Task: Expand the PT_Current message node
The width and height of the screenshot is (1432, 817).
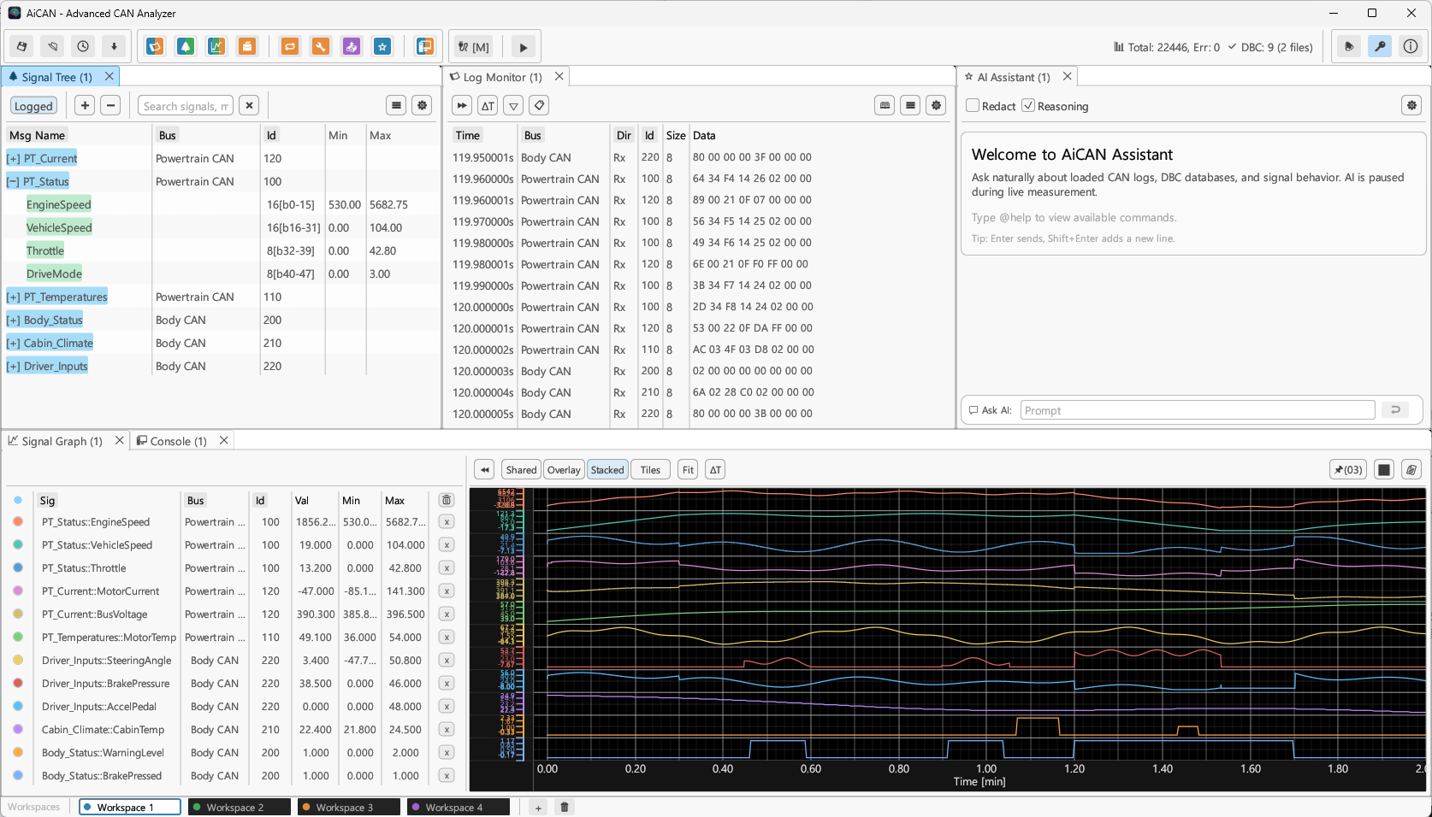Action: click(13, 159)
